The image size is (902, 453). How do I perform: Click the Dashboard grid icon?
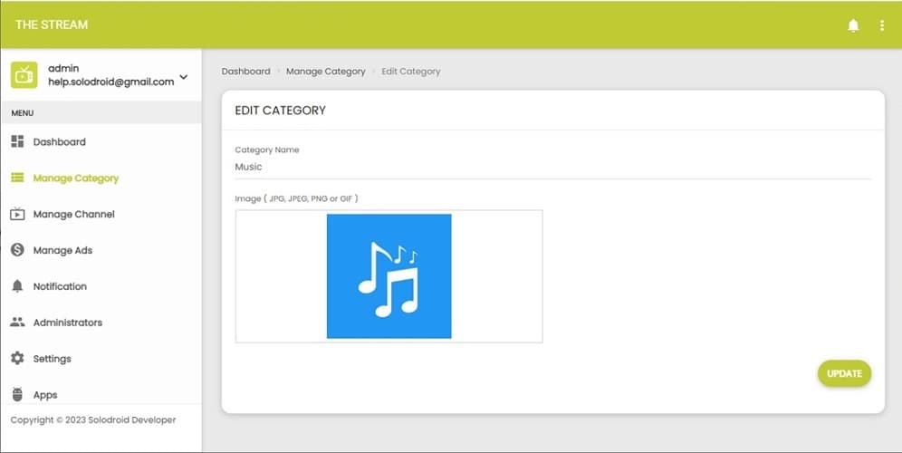[17, 141]
